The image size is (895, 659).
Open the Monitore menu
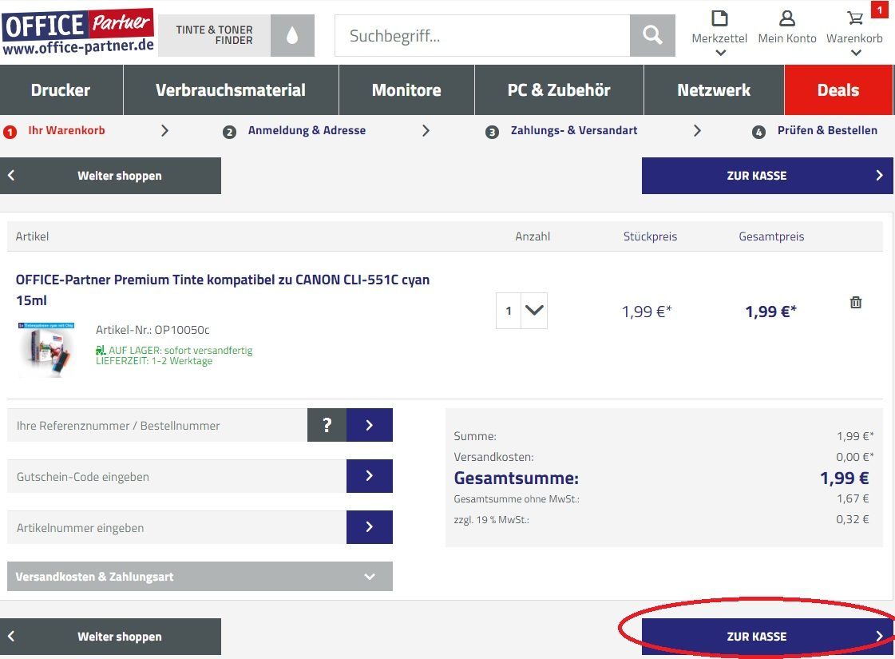[x=406, y=89]
